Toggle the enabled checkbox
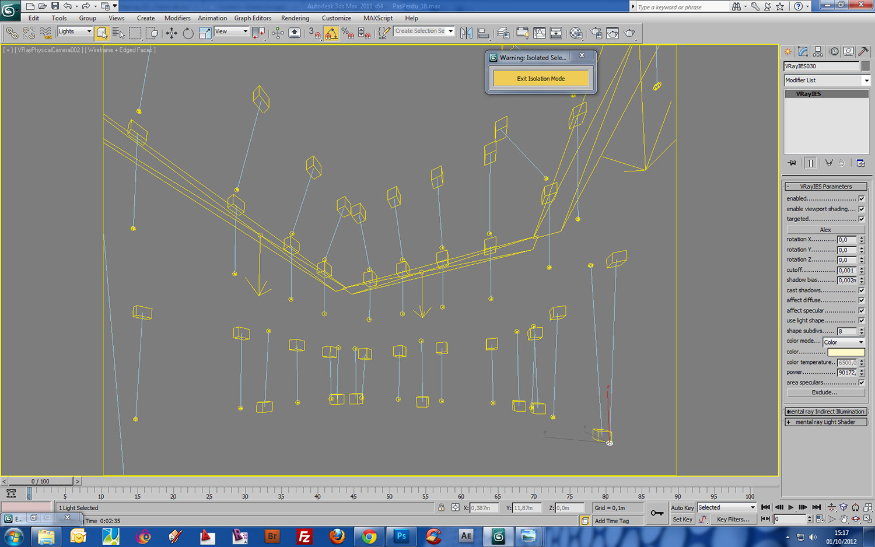Image resolution: width=875 pixels, height=547 pixels. pyautogui.click(x=862, y=199)
